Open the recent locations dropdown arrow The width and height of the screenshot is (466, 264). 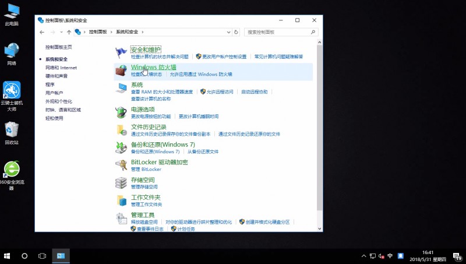click(x=61, y=32)
